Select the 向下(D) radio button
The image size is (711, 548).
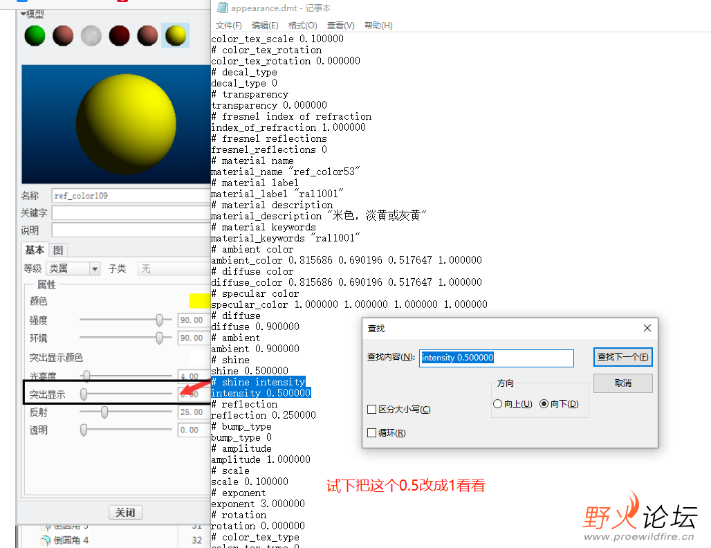(x=544, y=404)
